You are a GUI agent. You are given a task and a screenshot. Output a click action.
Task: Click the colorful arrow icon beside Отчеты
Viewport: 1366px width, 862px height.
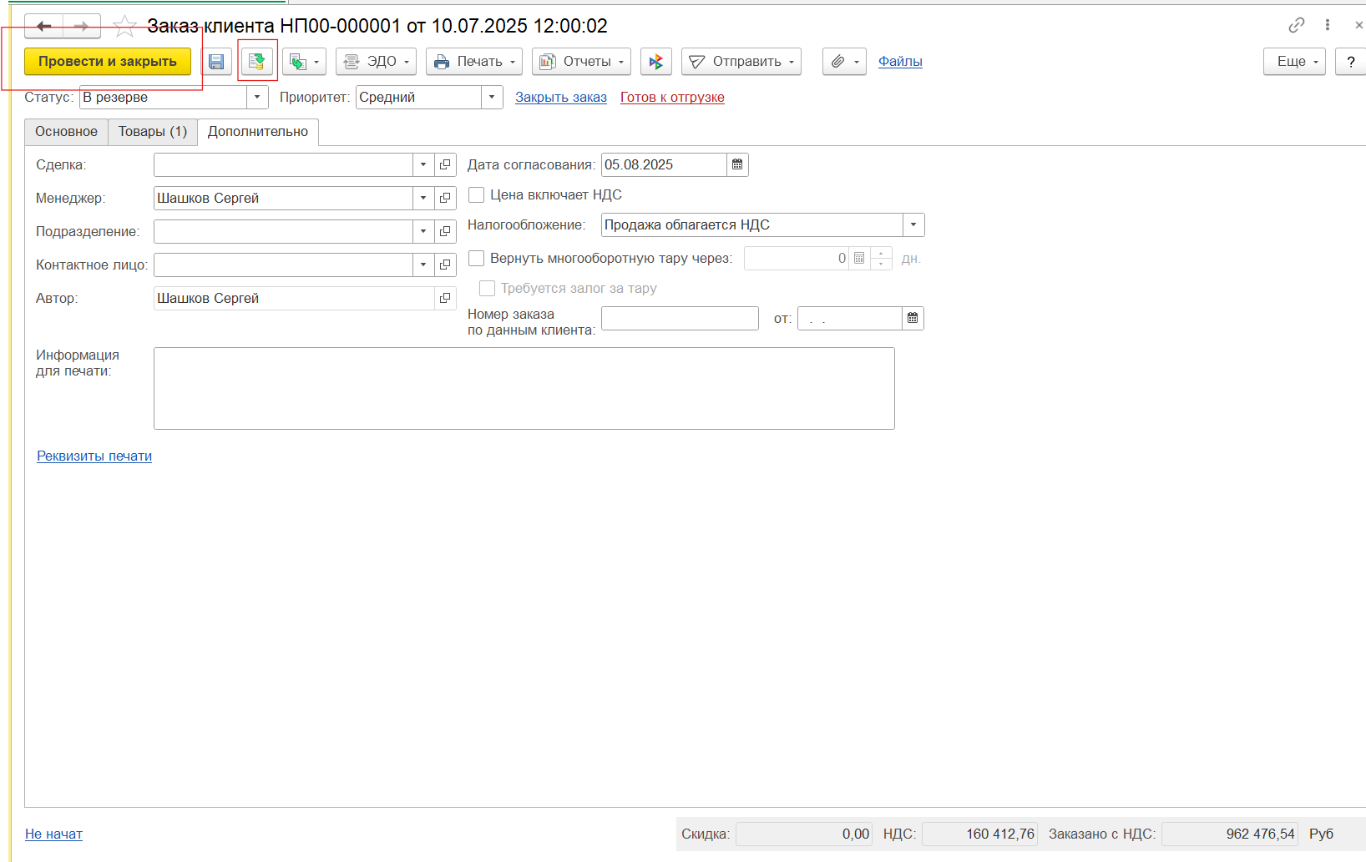point(656,62)
